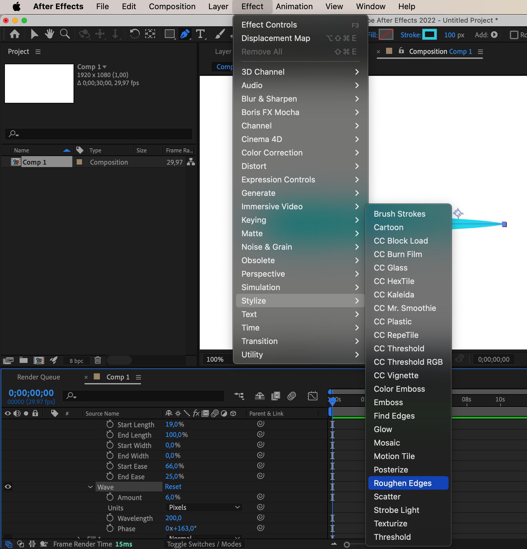Image resolution: width=527 pixels, height=549 pixels.
Task: Toggle Start Length stopwatch keyframing
Action: [x=110, y=424]
